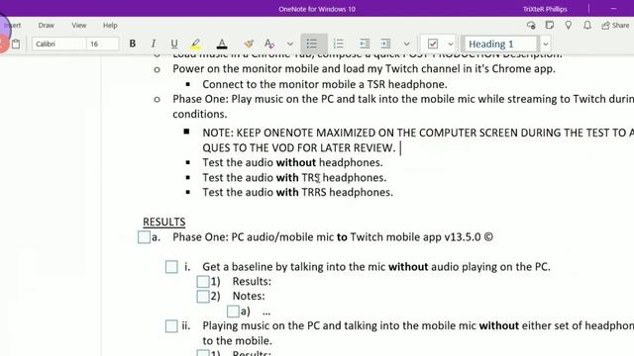Click 'Power on the monitor mobile' line
Screen dimensions: 634x356
pos(364,68)
